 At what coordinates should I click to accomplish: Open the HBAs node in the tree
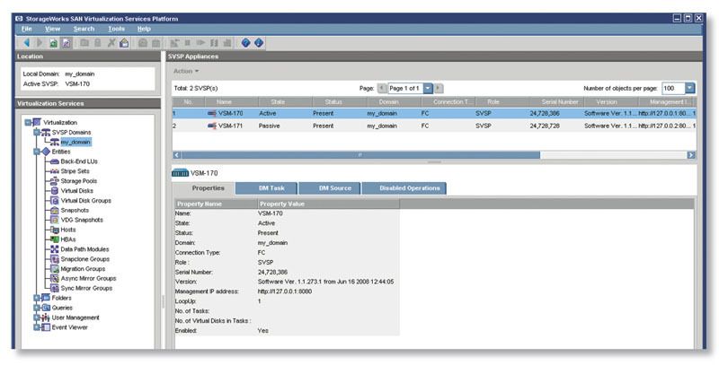[68, 239]
